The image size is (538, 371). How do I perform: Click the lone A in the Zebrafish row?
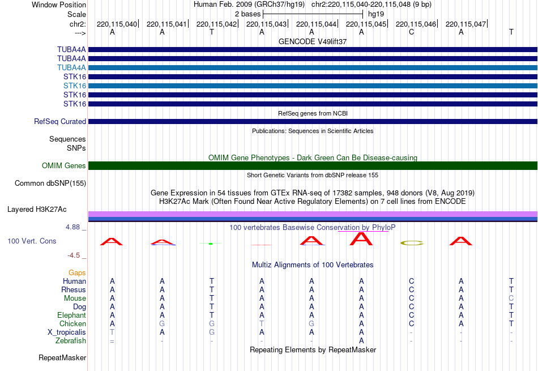pyautogui.click(x=361, y=341)
